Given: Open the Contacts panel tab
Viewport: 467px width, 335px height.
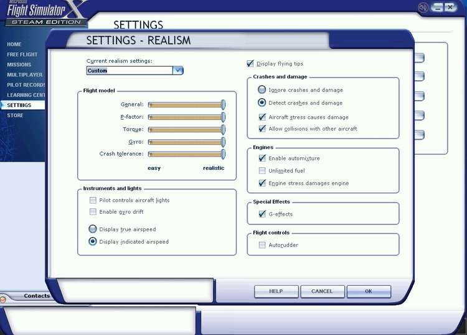Looking at the screenshot, I should (x=37, y=296).
